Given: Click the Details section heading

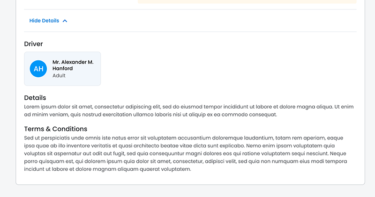Looking at the screenshot, I should tap(35, 98).
